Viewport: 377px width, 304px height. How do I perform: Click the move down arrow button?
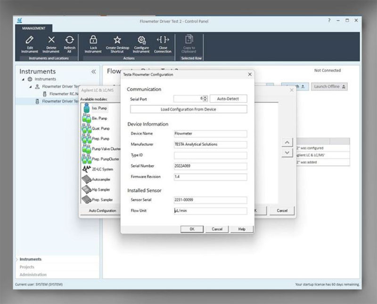point(287,153)
